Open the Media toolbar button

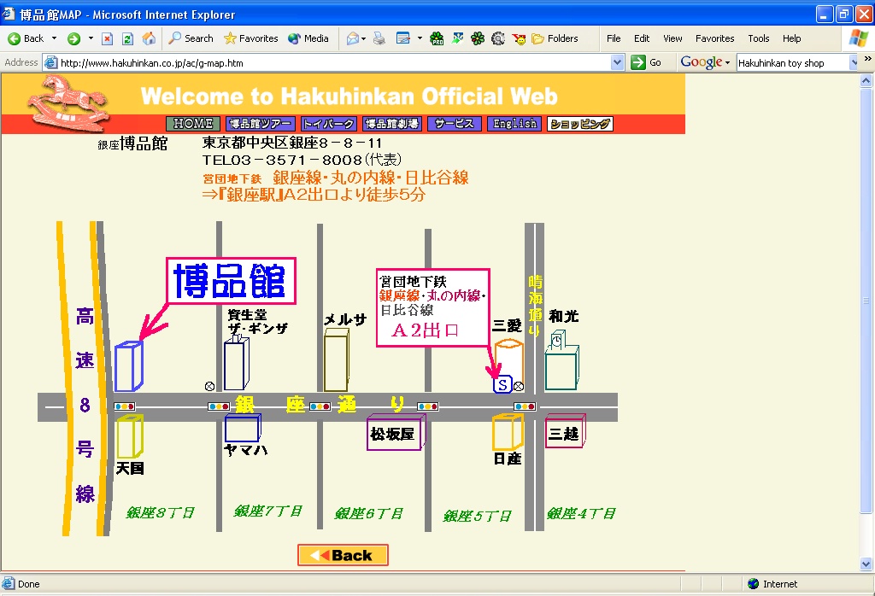coord(308,38)
